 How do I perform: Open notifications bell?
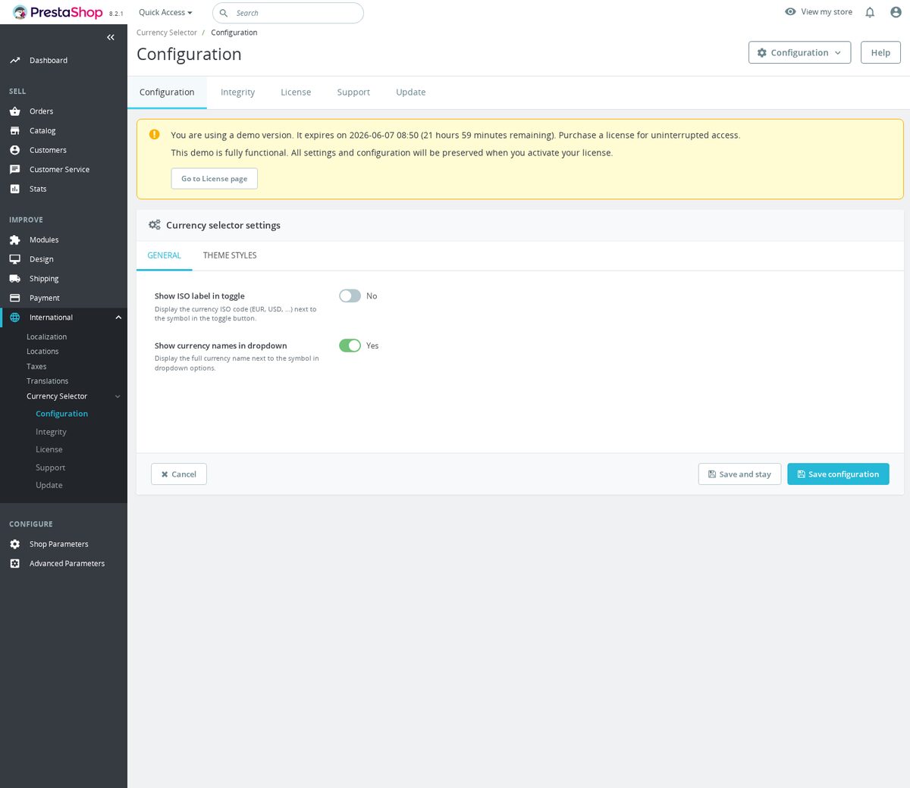(870, 12)
